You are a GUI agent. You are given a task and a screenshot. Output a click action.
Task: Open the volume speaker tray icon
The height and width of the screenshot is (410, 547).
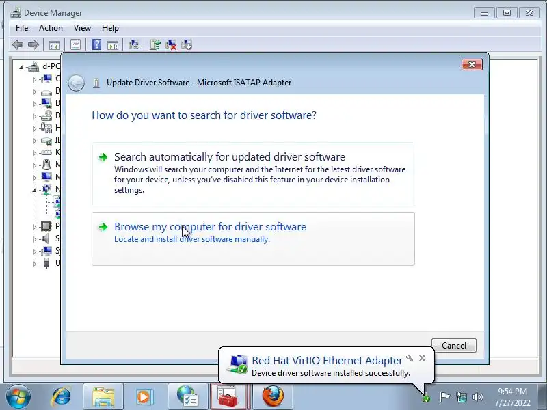(x=477, y=397)
